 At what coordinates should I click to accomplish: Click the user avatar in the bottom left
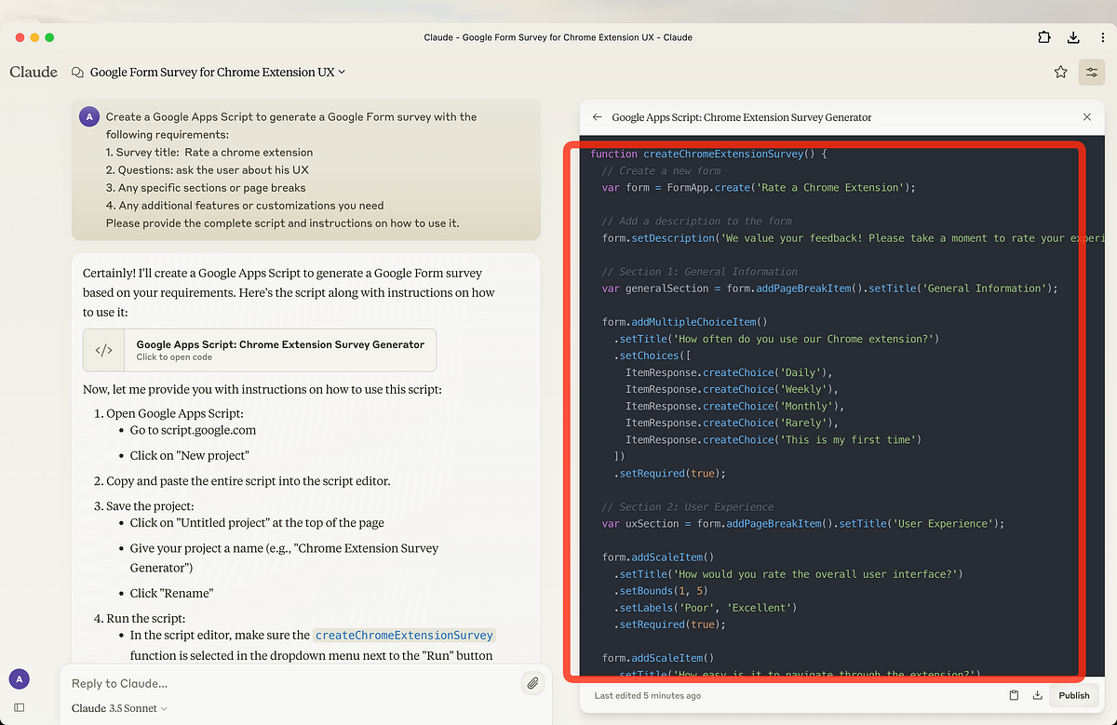[20, 679]
